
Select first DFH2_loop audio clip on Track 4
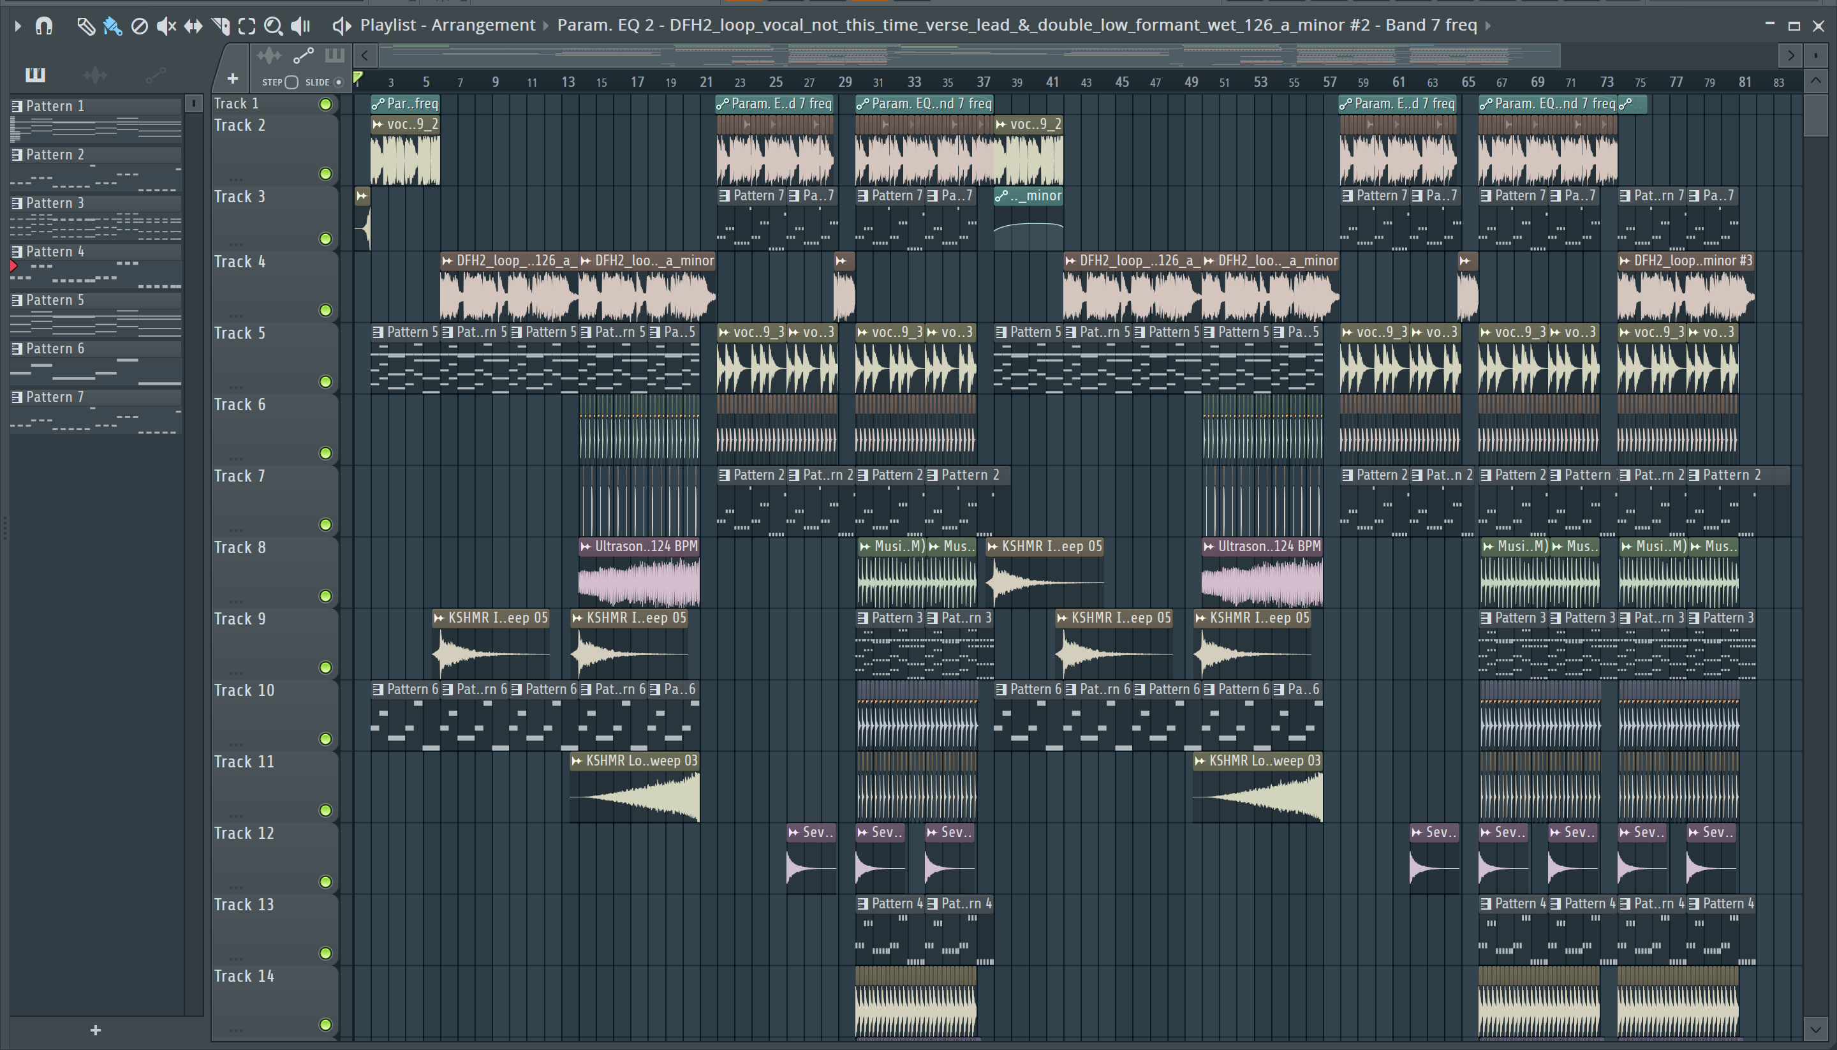click(x=509, y=287)
